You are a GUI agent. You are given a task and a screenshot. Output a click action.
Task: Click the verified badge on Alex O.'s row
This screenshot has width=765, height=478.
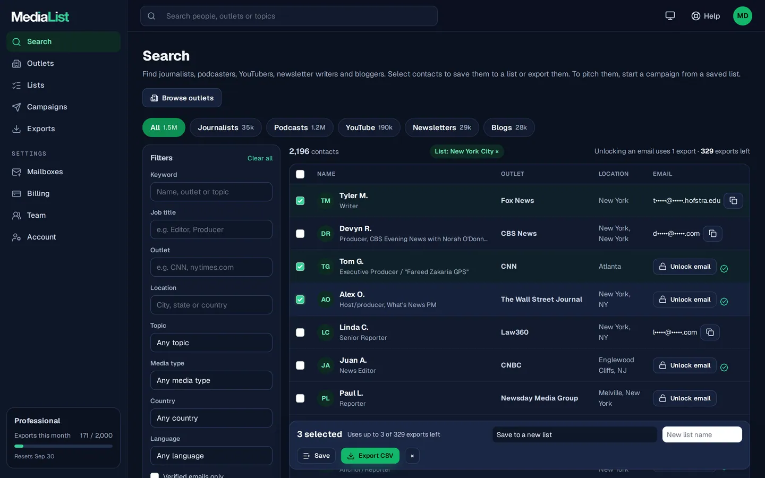[724, 302]
